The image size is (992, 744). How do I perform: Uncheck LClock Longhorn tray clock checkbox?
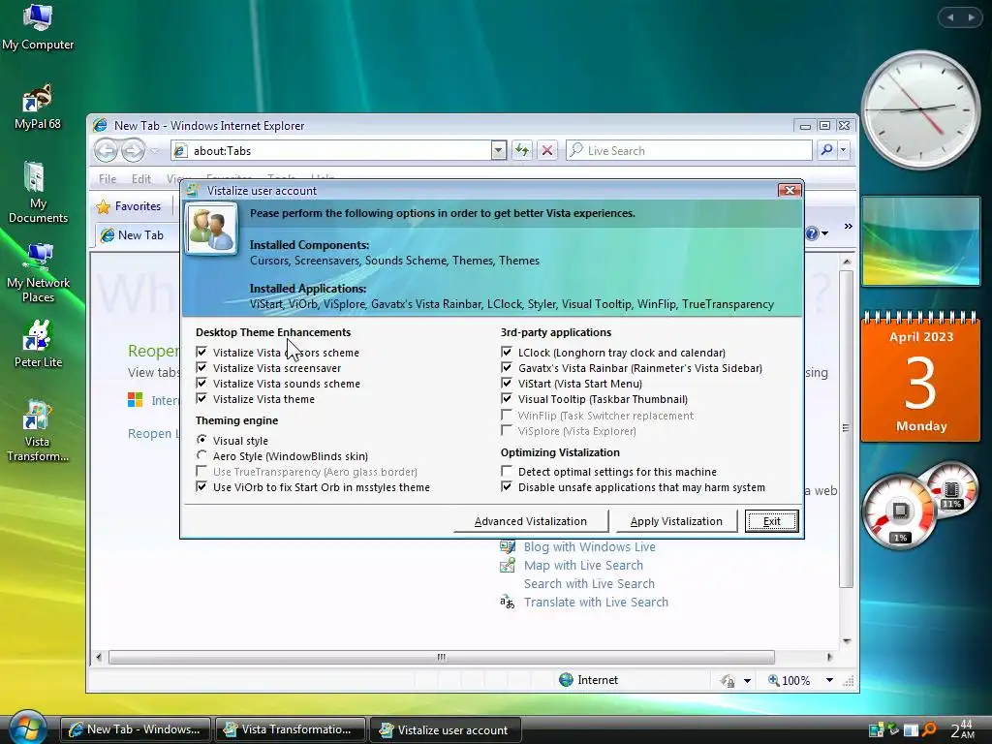click(x=506, y=352)
